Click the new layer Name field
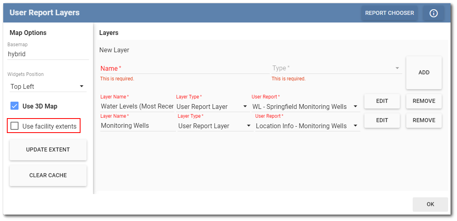Viewport: 457px width, 221px height. click(x=184, y=68)
